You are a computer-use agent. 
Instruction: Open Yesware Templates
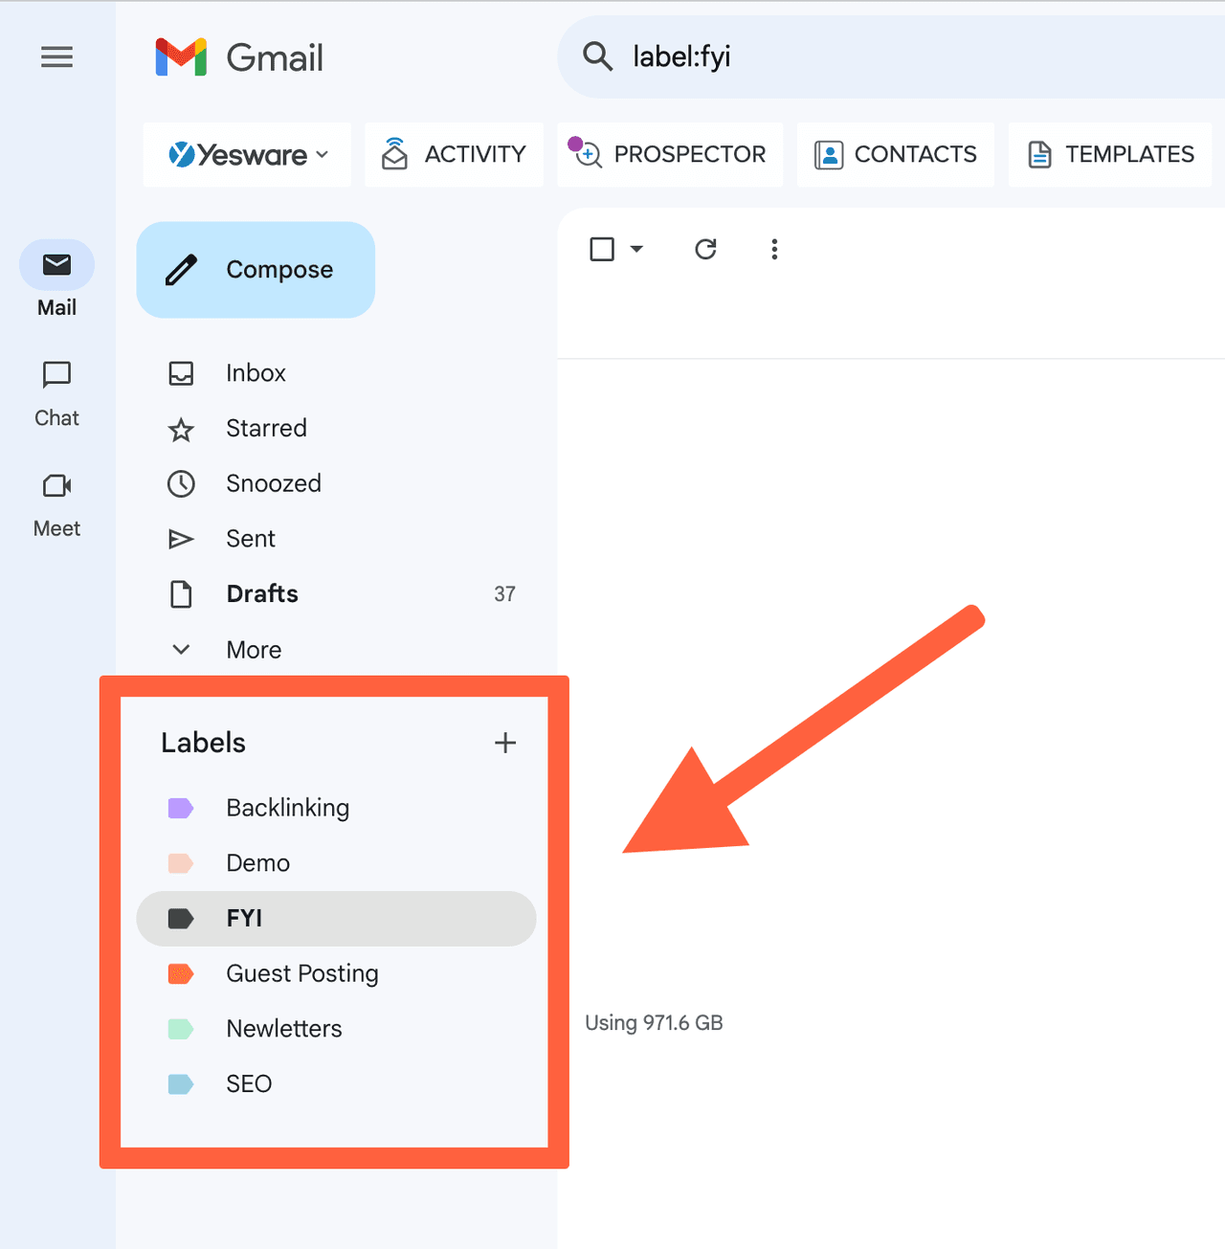click(1110, 154)
